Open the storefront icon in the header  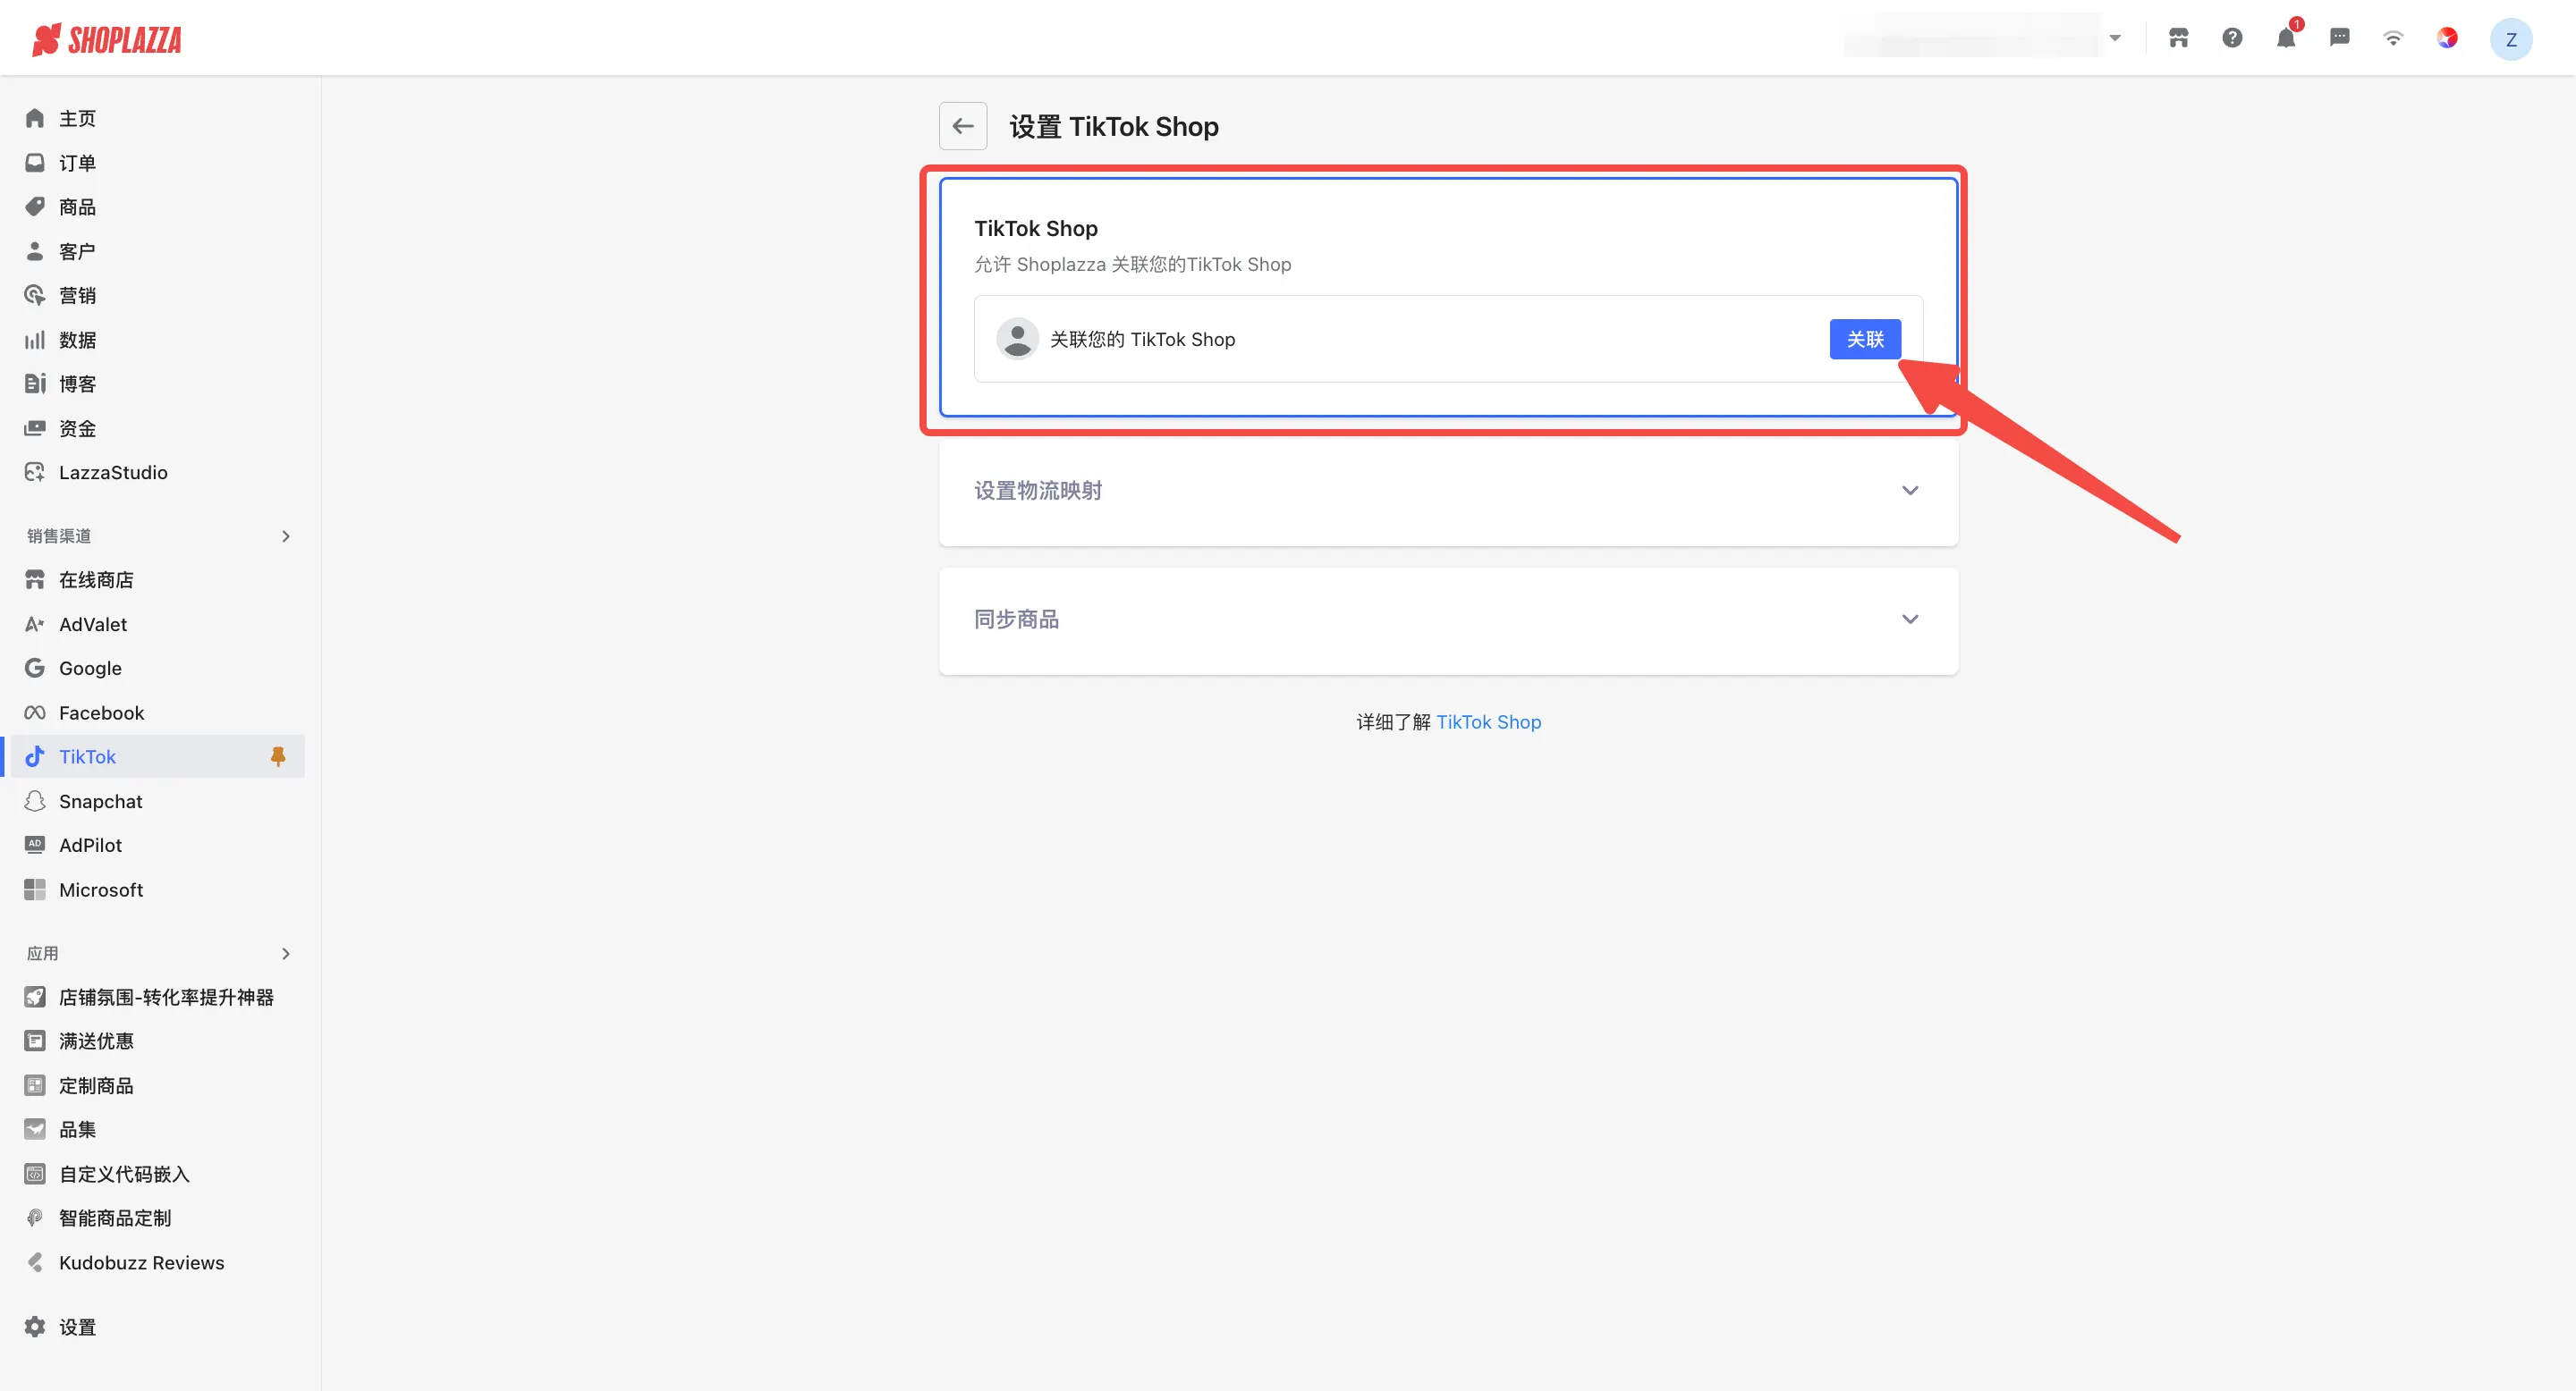click(x=2178, y=38)
